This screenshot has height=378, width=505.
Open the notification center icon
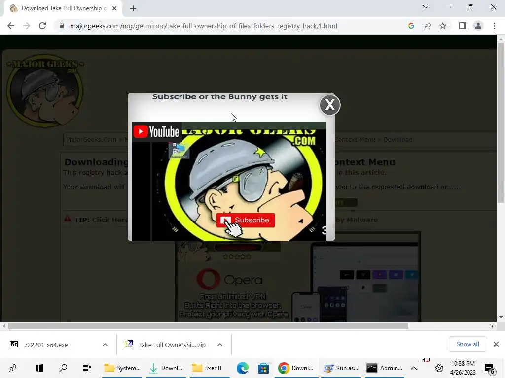click(x=489, y=368)
